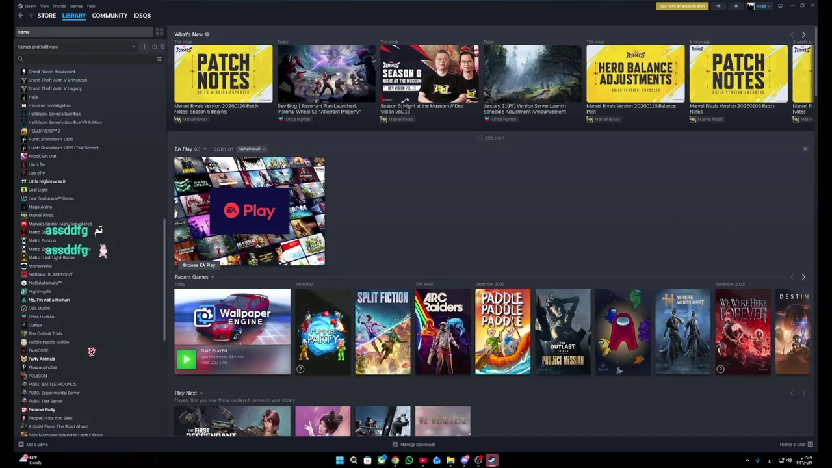Image resolution: width=832 pixels, height=468 pixels.
Task: Open the LIBRARY tab
Action: [x=74, y=15]
